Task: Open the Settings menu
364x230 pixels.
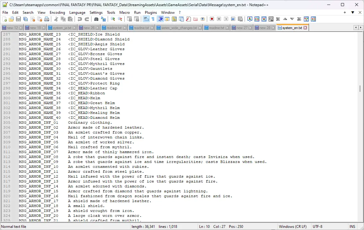Action: coord(96,13)
